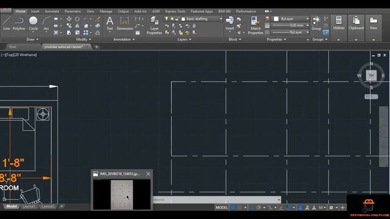Screen dimensions: 390x219
Task: Click the IMG_20180218 image preview thumbnail
Action: point(122,195)
